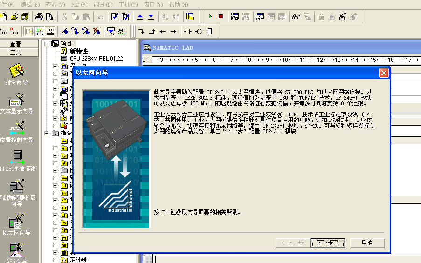
Task: Open 位置控制向导 in the navigation bar
Action: [x=17, y=132]
